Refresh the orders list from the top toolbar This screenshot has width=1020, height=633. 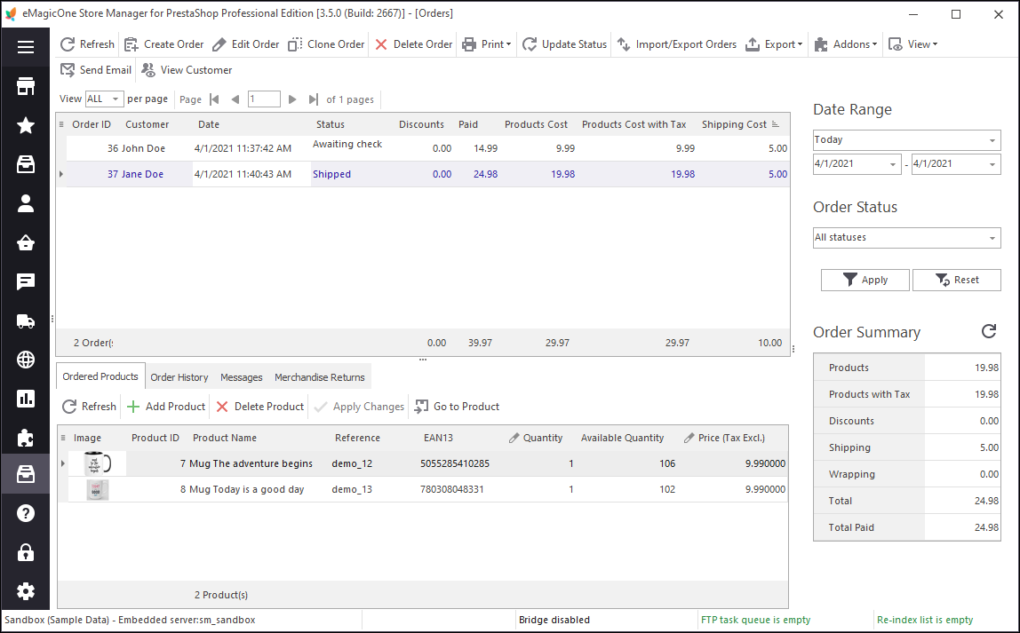[87, 44]
